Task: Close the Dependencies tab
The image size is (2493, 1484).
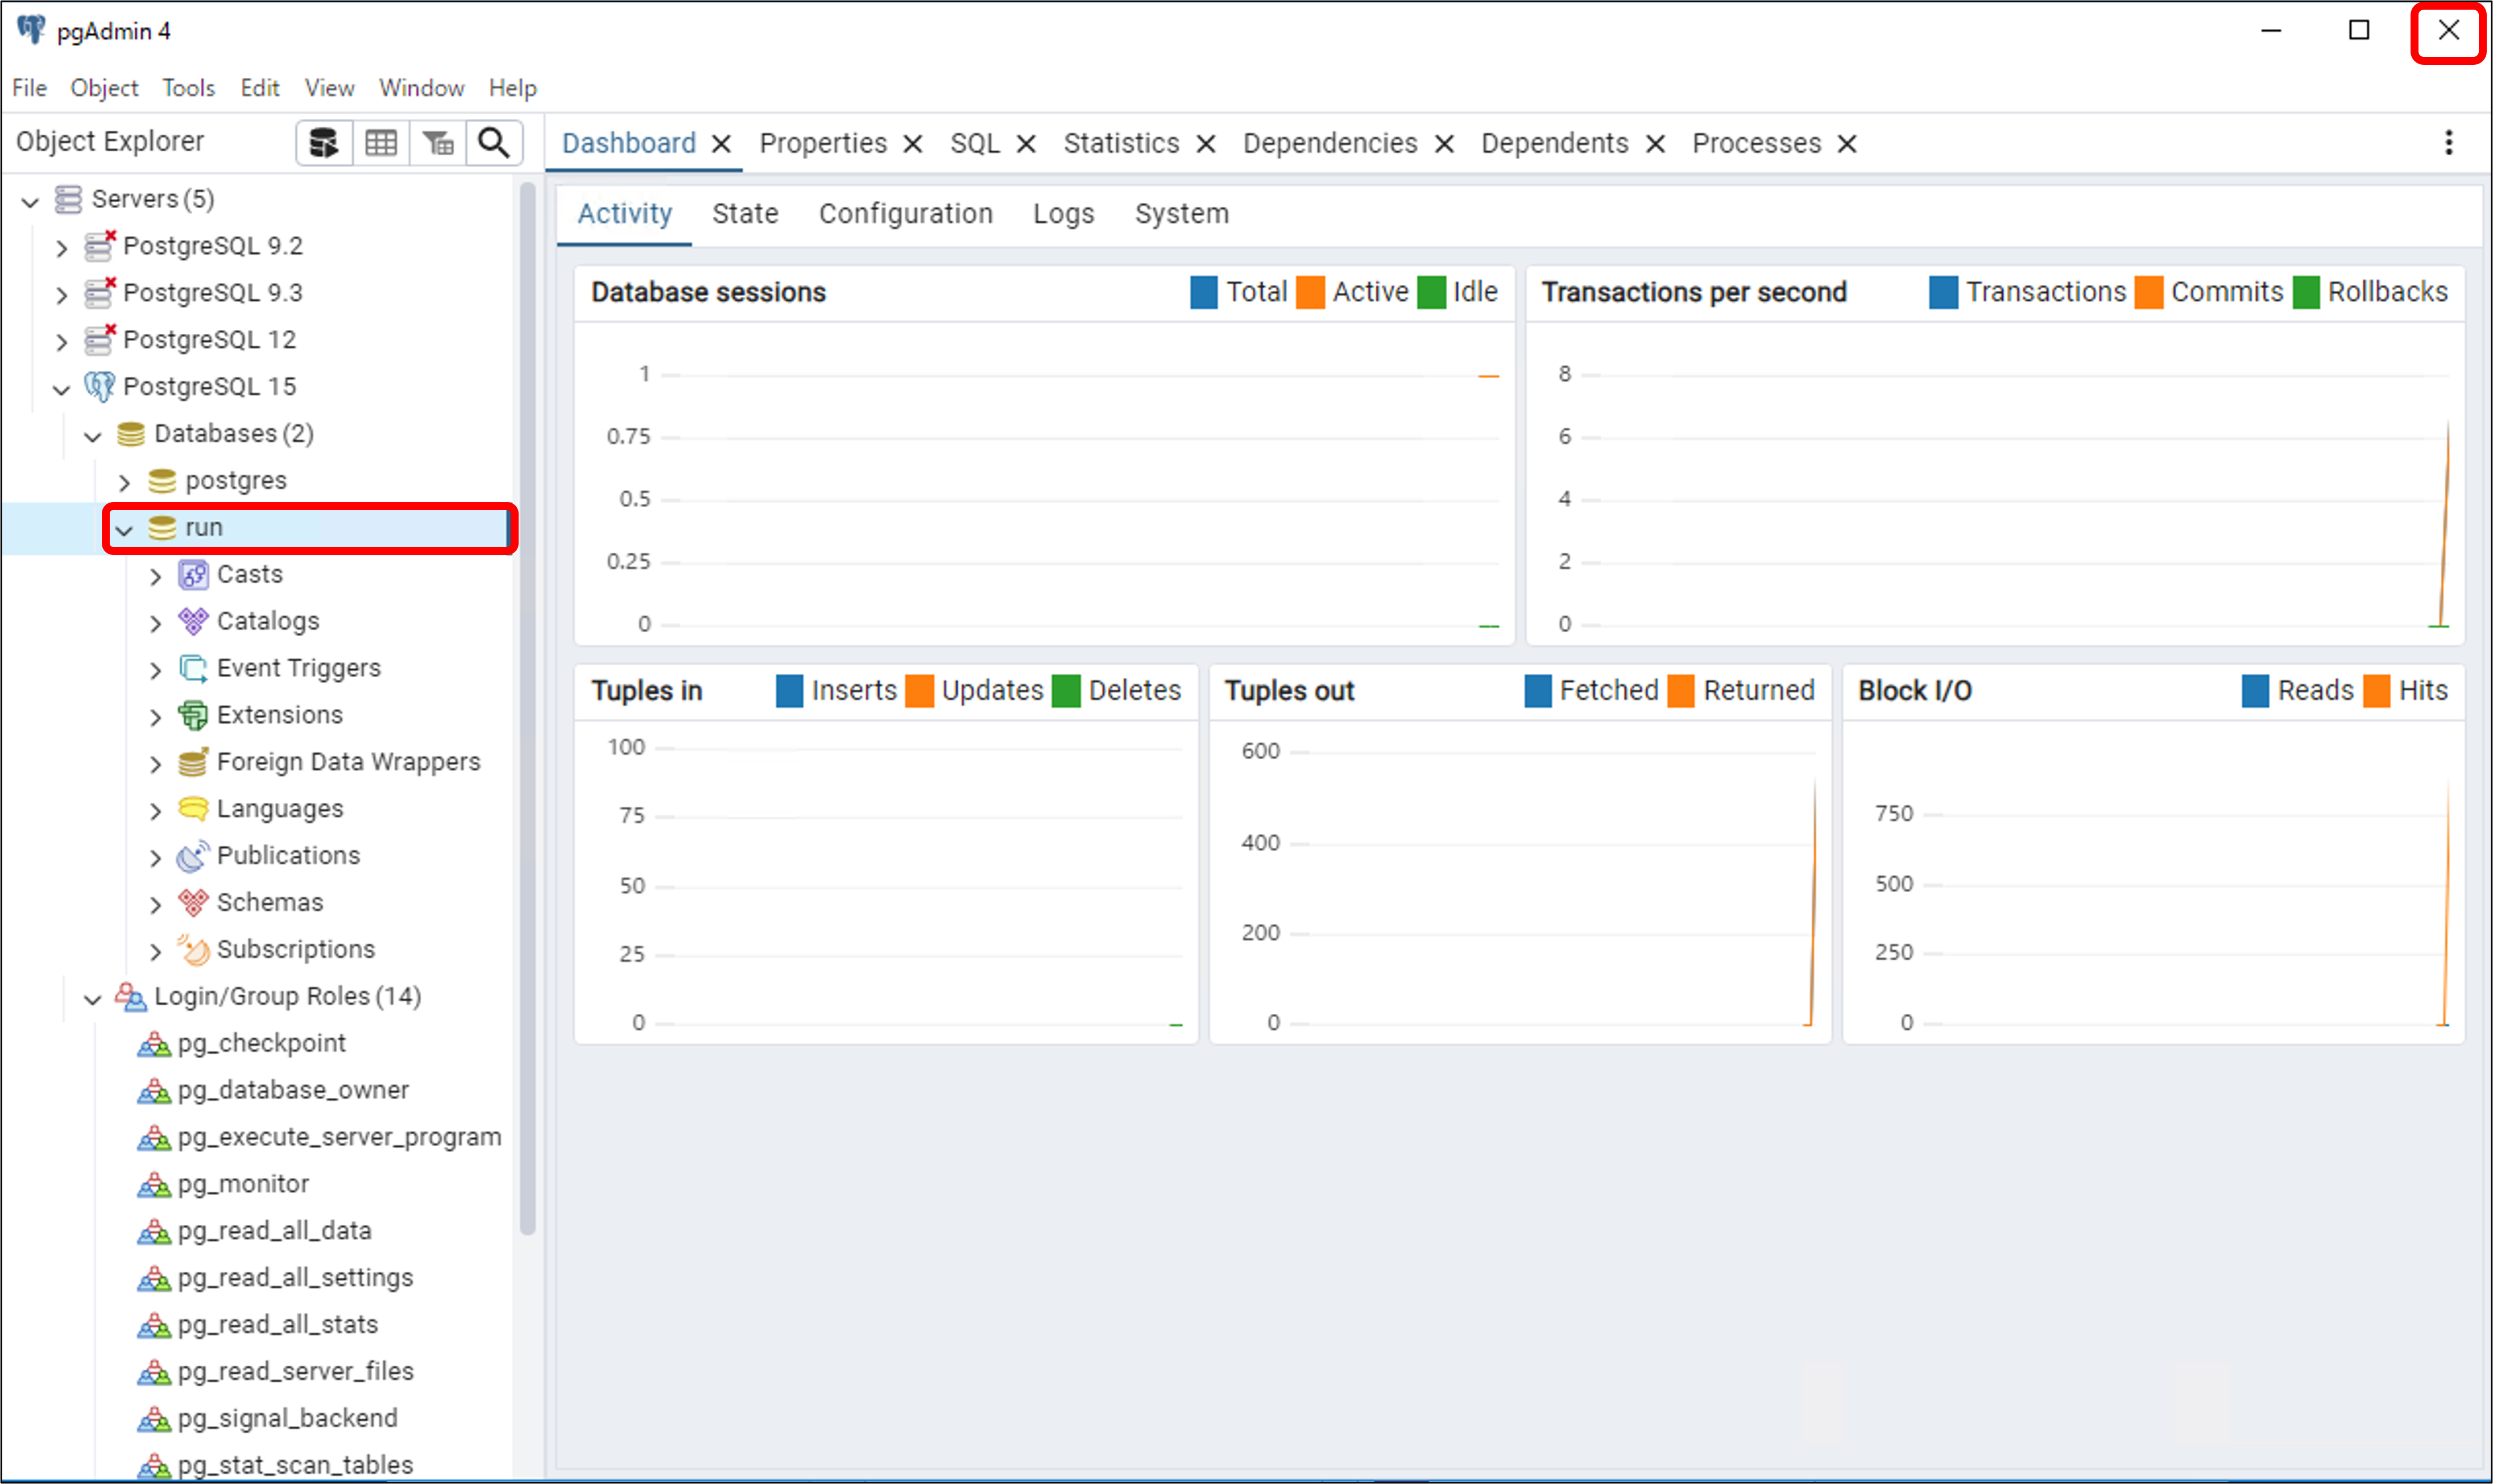Action: point(1444,144)
